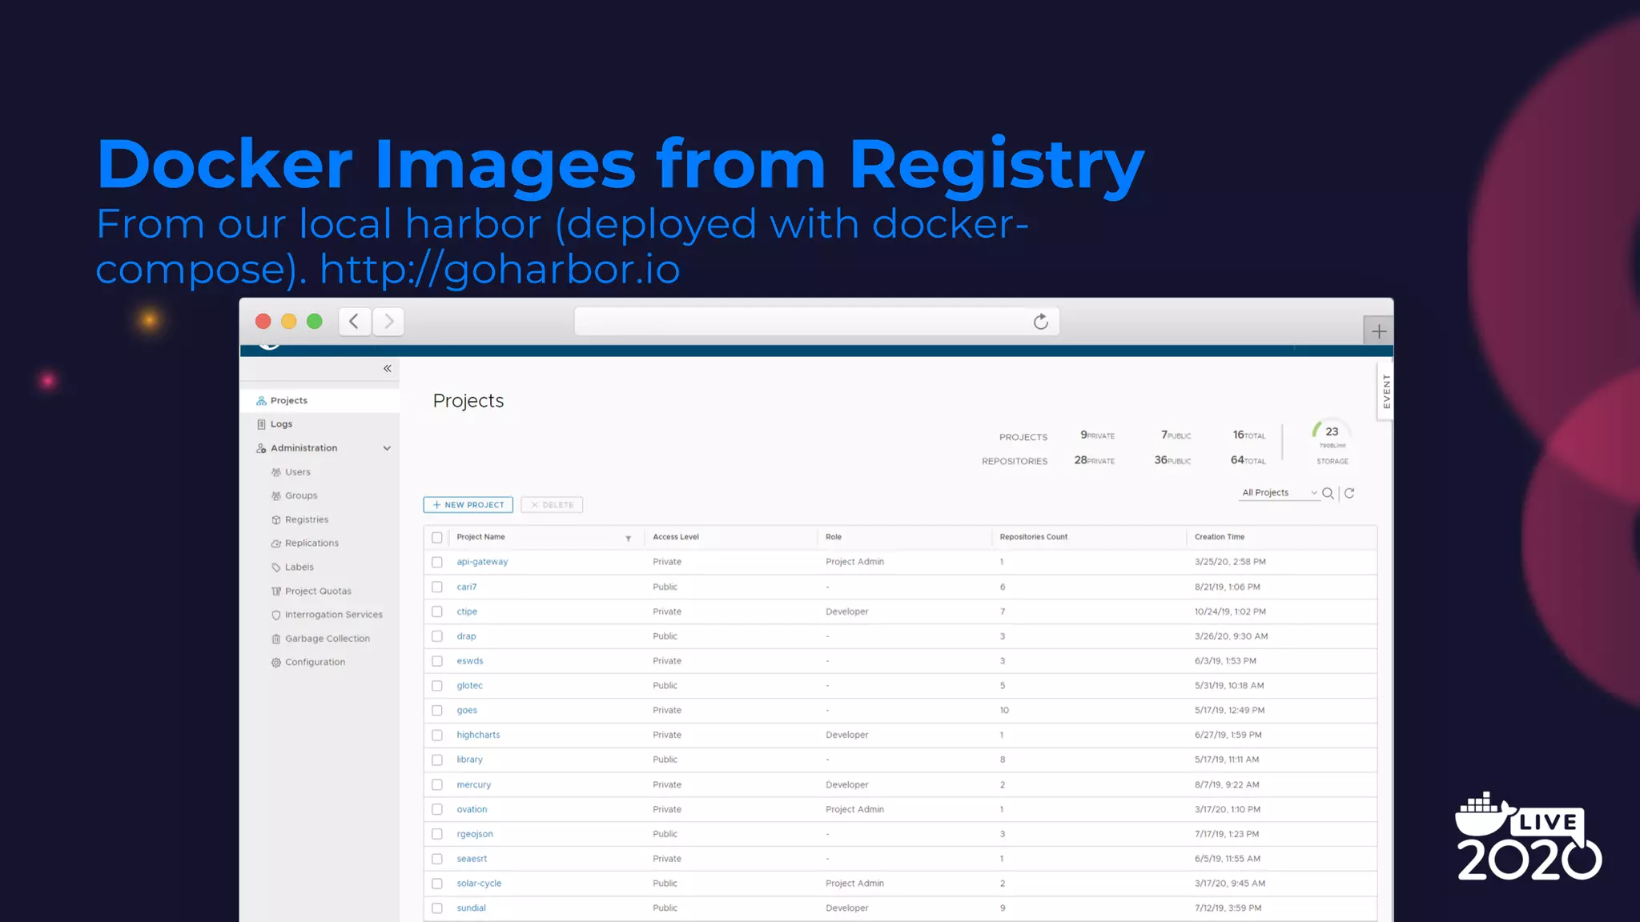1640x922 pixels.
Task: Go to Groups under Administration
Action: [x=301, y=496]
